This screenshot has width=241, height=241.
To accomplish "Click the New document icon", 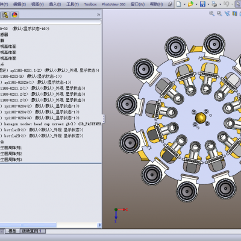I will (178, 4).
